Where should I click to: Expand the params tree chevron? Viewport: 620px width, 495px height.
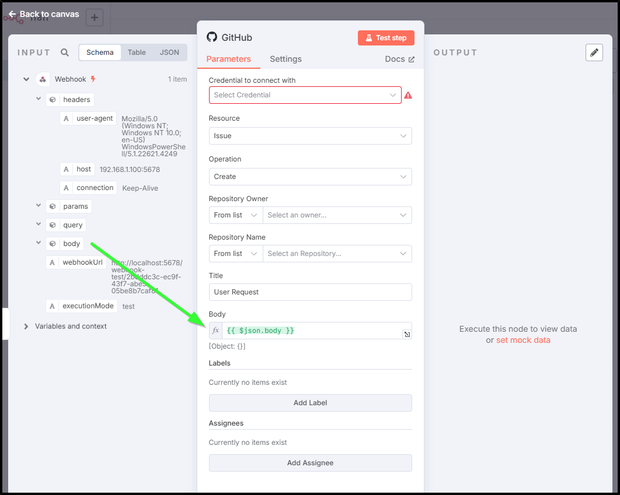click(x=39, y=206)
